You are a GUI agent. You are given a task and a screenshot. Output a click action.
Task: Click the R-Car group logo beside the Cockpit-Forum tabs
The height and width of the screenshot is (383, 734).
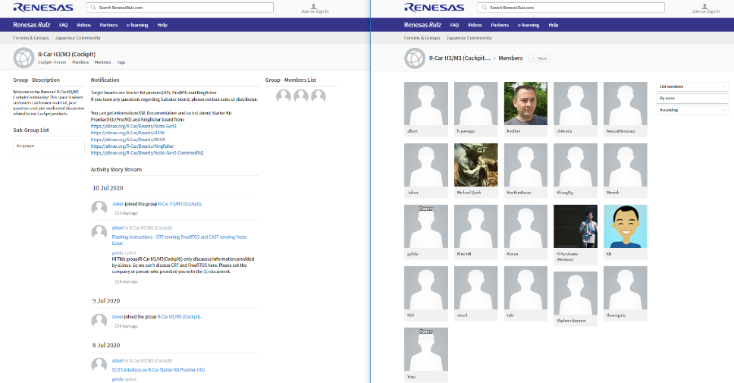(x=24, y=58)
